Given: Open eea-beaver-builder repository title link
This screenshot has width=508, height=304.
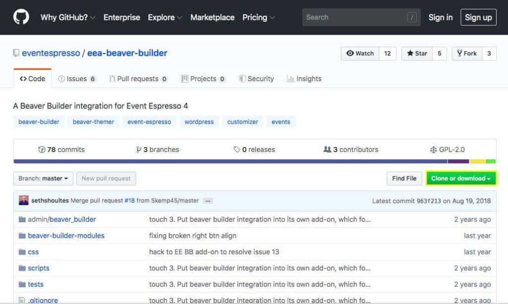Looking at the screenshot, I should (127, 53).
